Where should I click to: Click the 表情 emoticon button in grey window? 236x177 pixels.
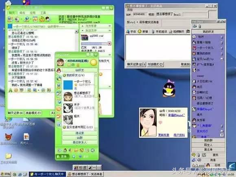pyautogui.click(x=143, y=31)
